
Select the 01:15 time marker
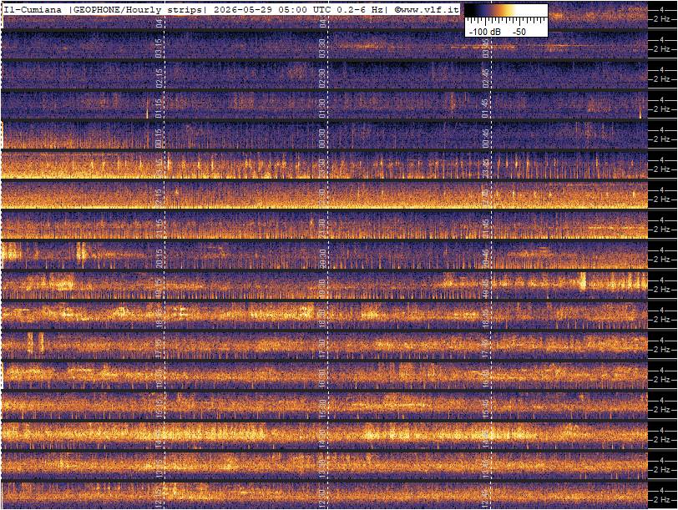(x=159, y=108)
